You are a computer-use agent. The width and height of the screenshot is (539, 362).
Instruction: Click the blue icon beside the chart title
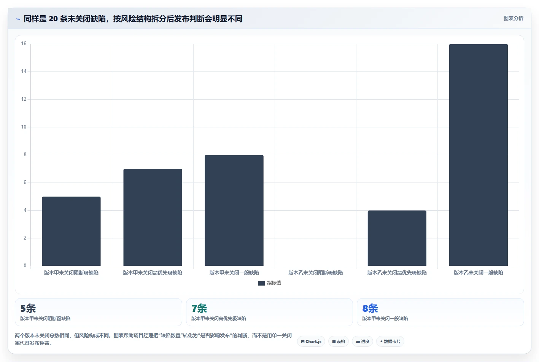[18, 19]
